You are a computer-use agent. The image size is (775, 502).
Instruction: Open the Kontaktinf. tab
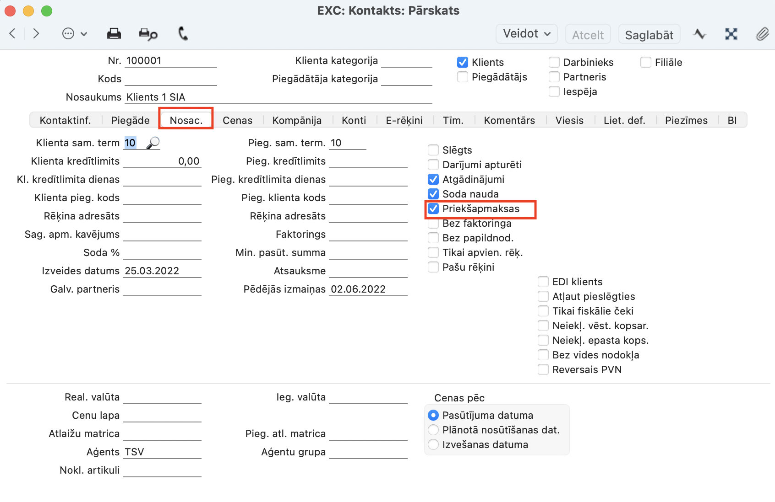point(65,120)
